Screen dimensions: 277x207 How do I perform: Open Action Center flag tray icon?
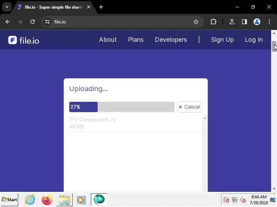coord(226,200)
